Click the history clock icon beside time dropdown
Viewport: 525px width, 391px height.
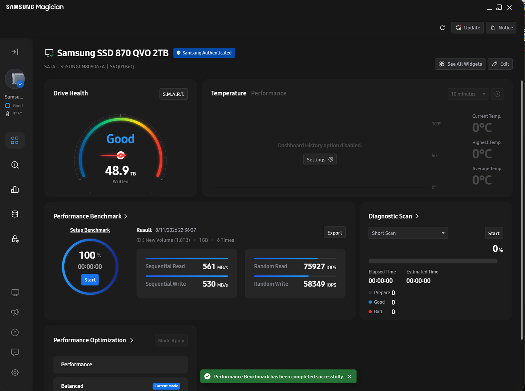tap(497, 94)
